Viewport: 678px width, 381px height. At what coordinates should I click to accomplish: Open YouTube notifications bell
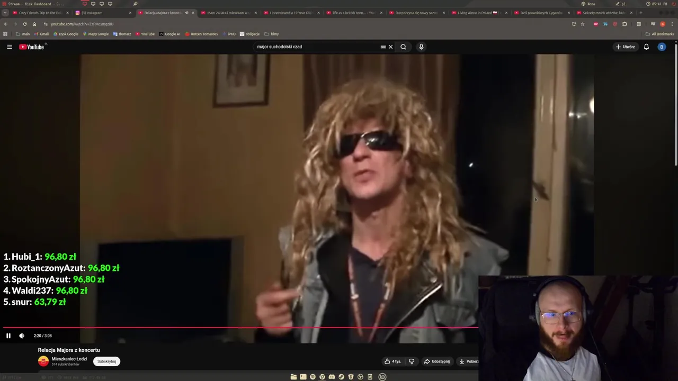click(646, 47)
